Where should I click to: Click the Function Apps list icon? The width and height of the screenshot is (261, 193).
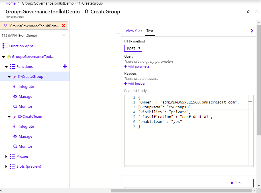[x=5, y=46]
